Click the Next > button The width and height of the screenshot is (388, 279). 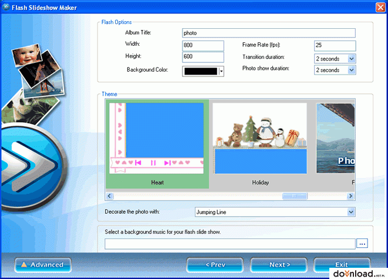click(279, 265)
